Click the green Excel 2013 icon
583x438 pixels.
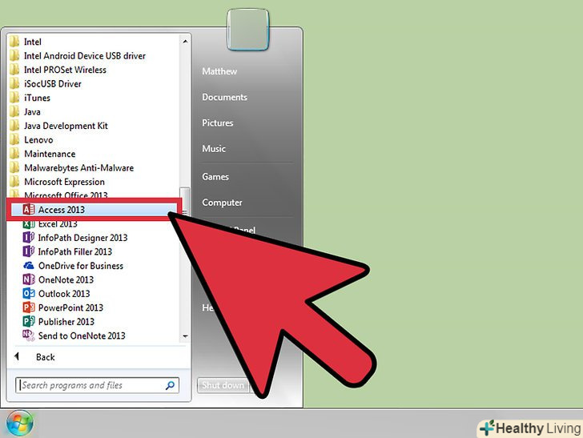tap(29, 224)
